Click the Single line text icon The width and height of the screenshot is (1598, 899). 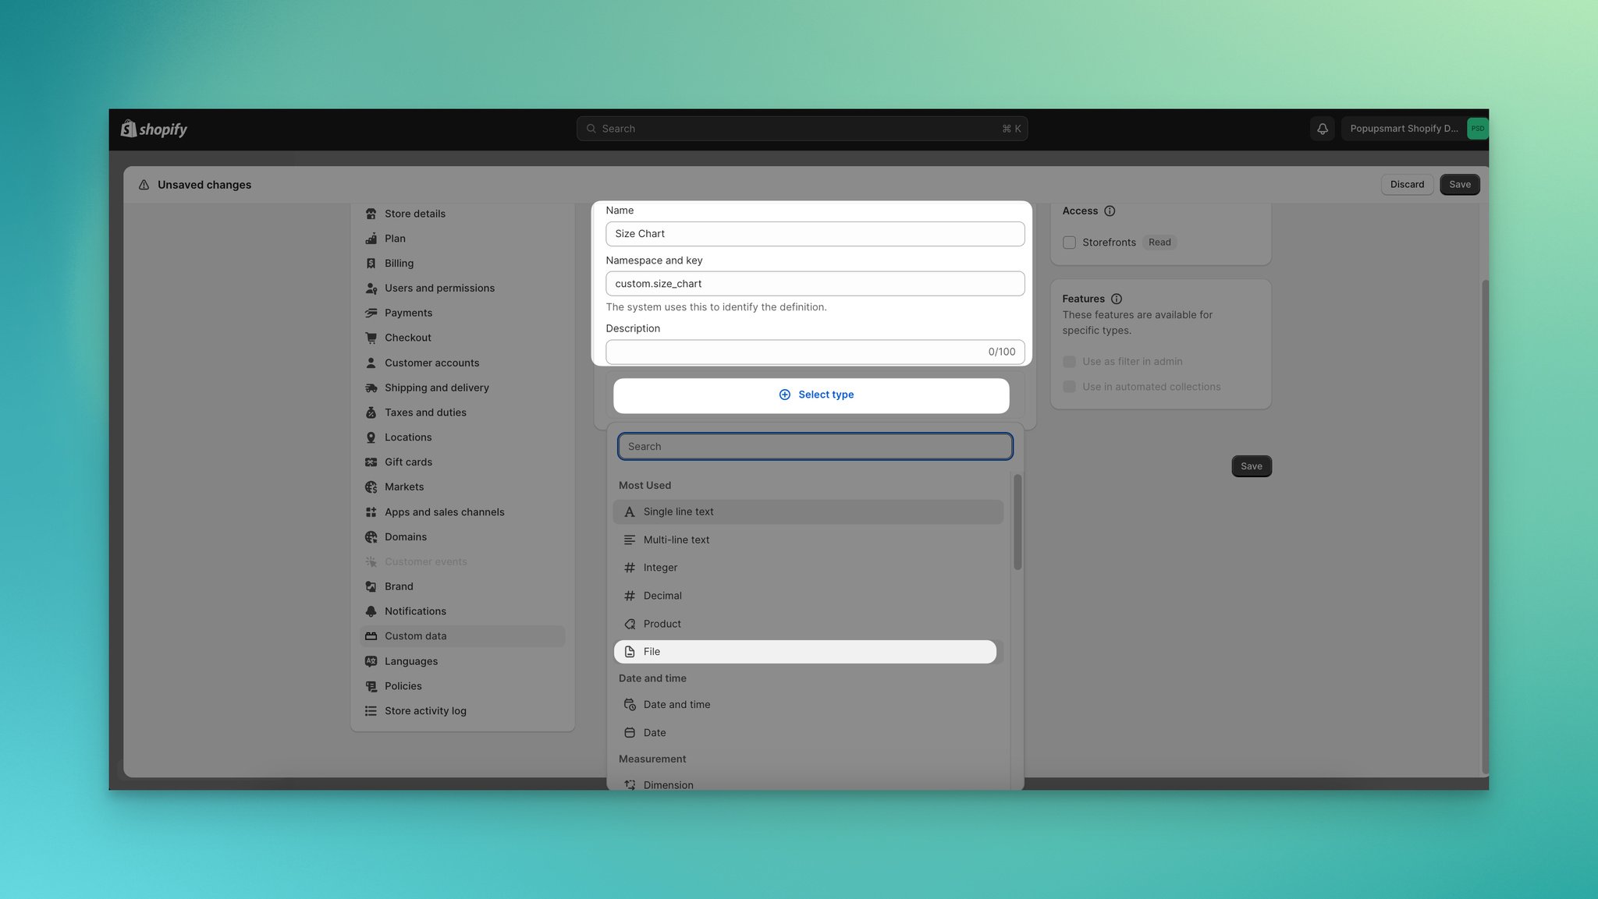pos(629,511)
